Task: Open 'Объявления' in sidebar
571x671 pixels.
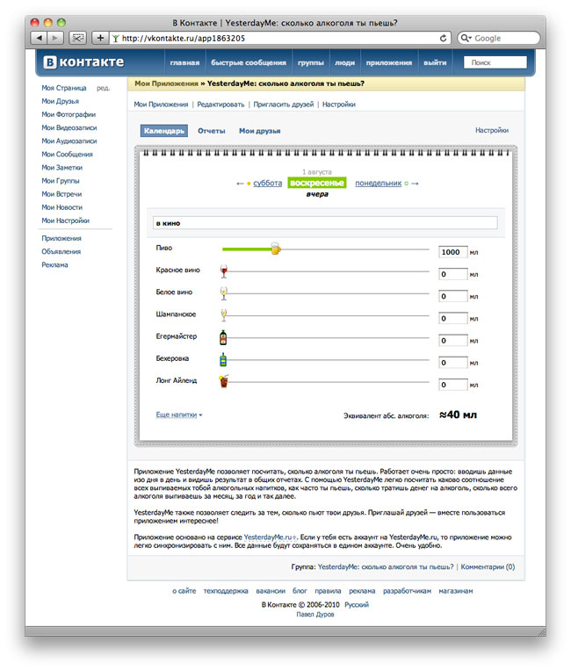Action: 61,251
